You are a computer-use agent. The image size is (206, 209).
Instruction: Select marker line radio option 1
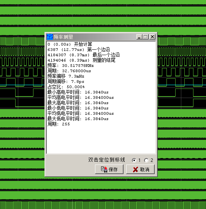click(x=134, y=160)
